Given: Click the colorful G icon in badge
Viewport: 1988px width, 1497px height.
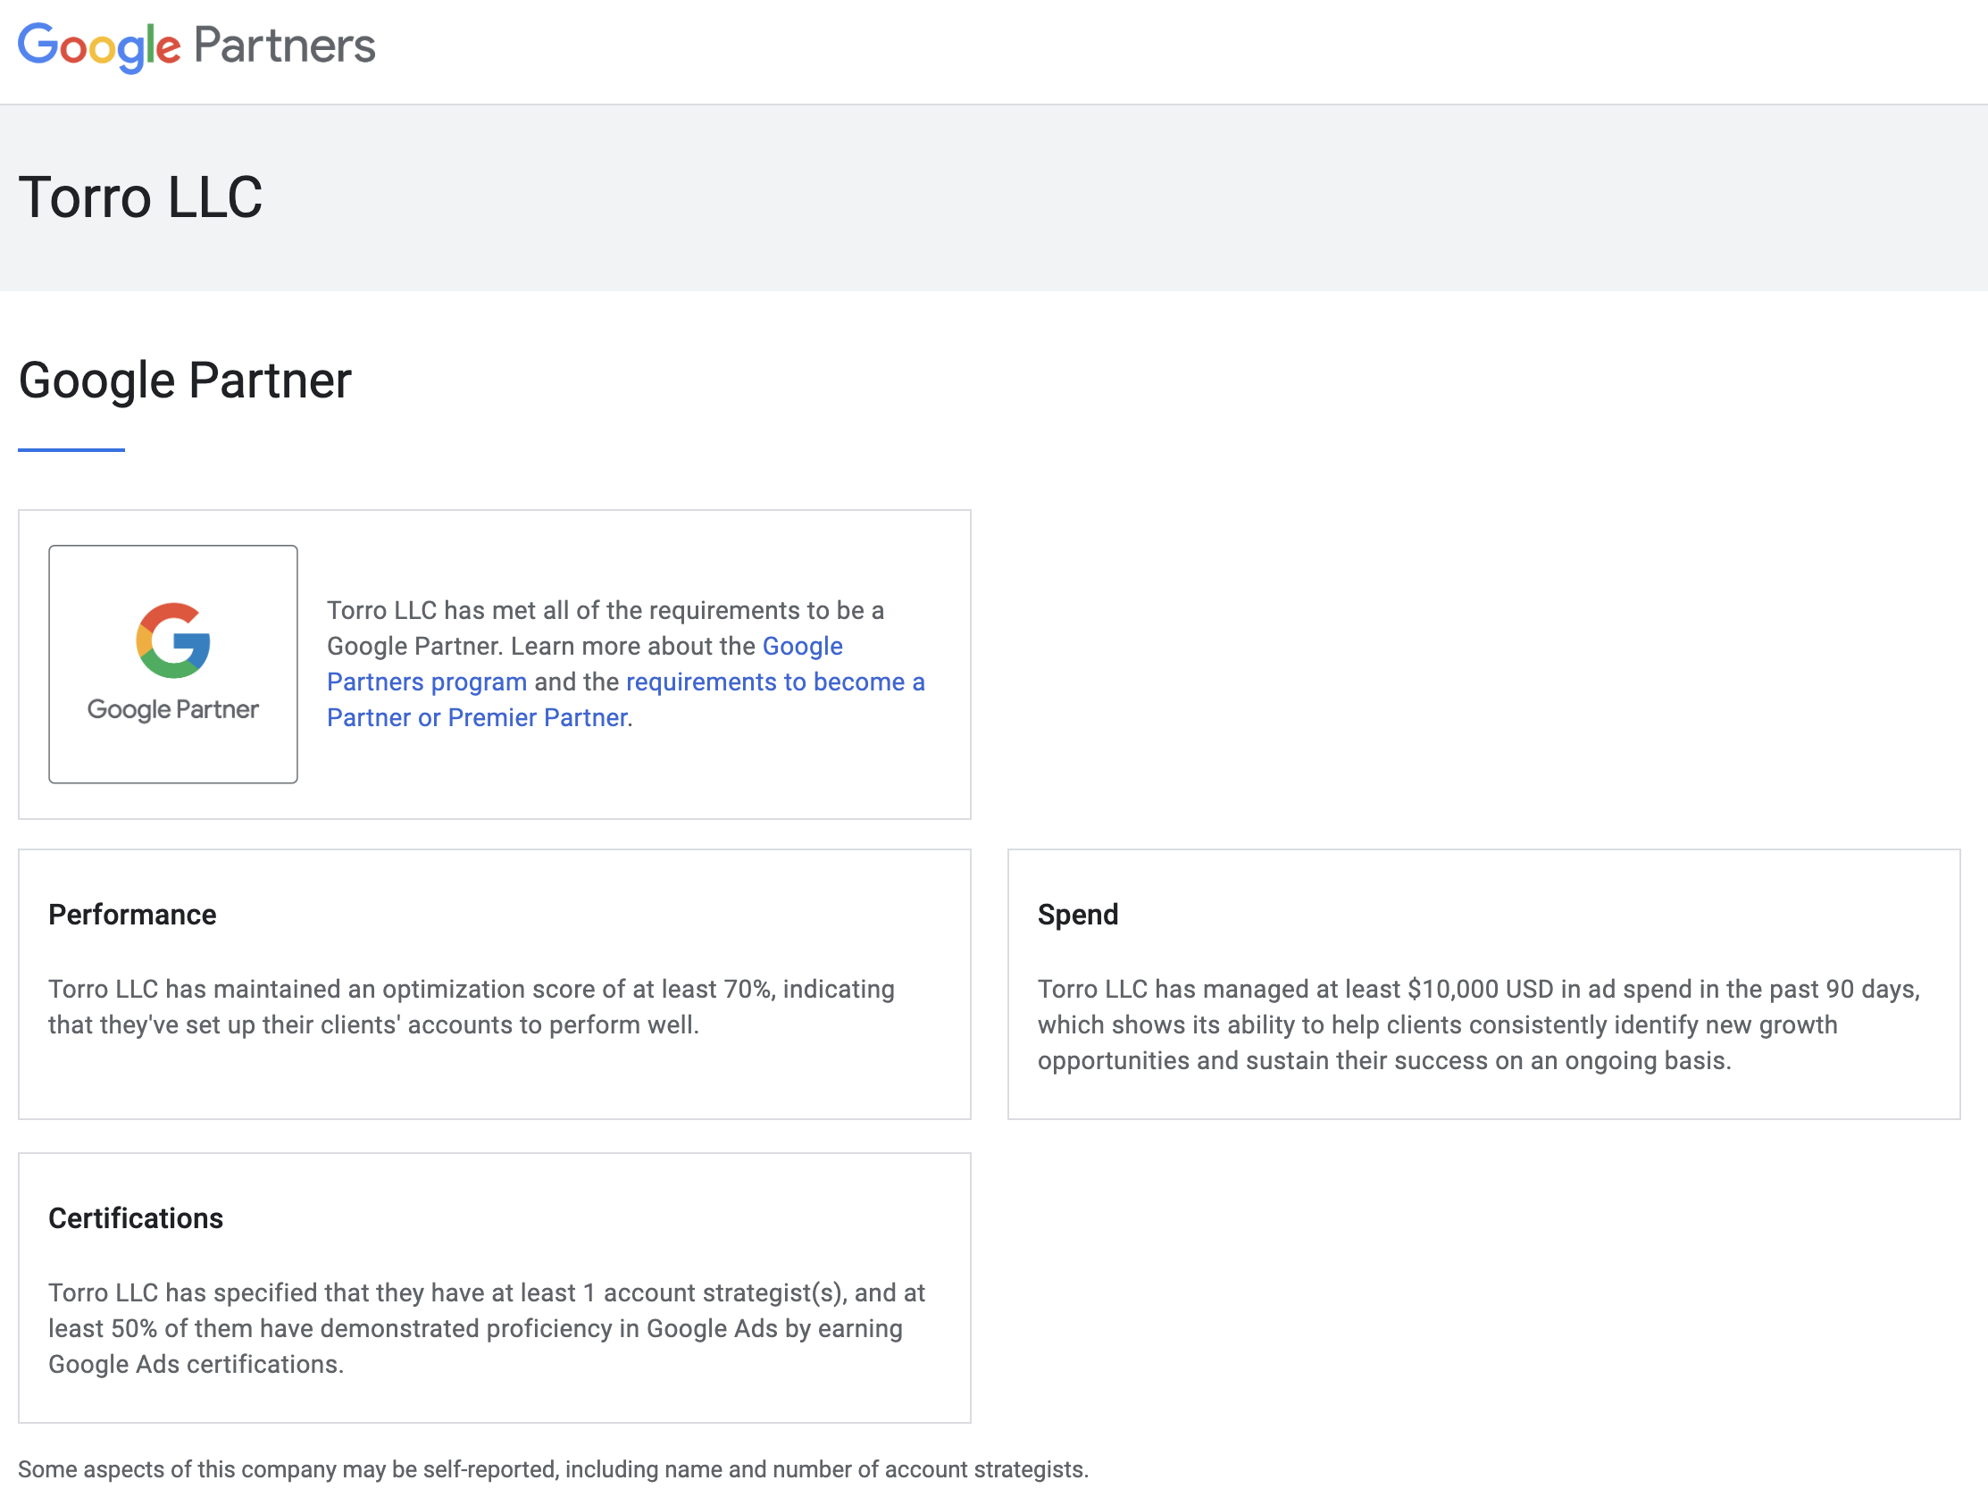Looking at the screenshot, I should point(172,640).
